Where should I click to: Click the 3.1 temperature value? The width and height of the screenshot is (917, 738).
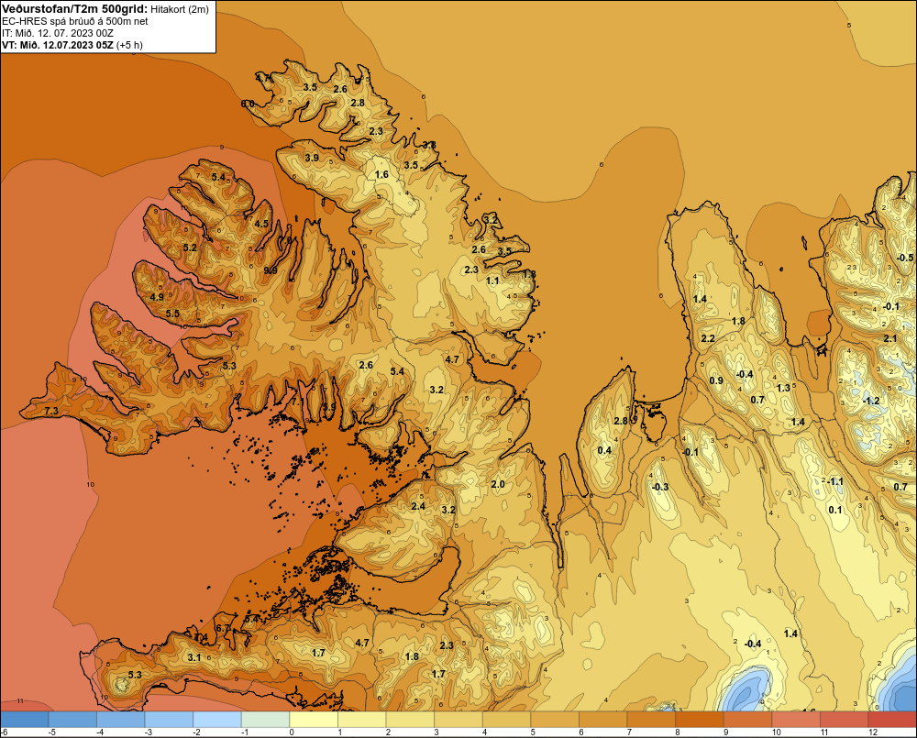click(194, 658)
